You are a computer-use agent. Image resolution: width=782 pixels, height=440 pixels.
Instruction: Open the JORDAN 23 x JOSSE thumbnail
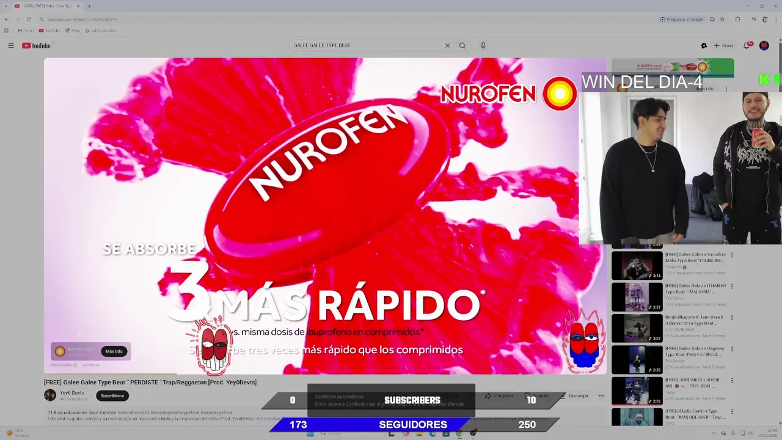point(637,391)
